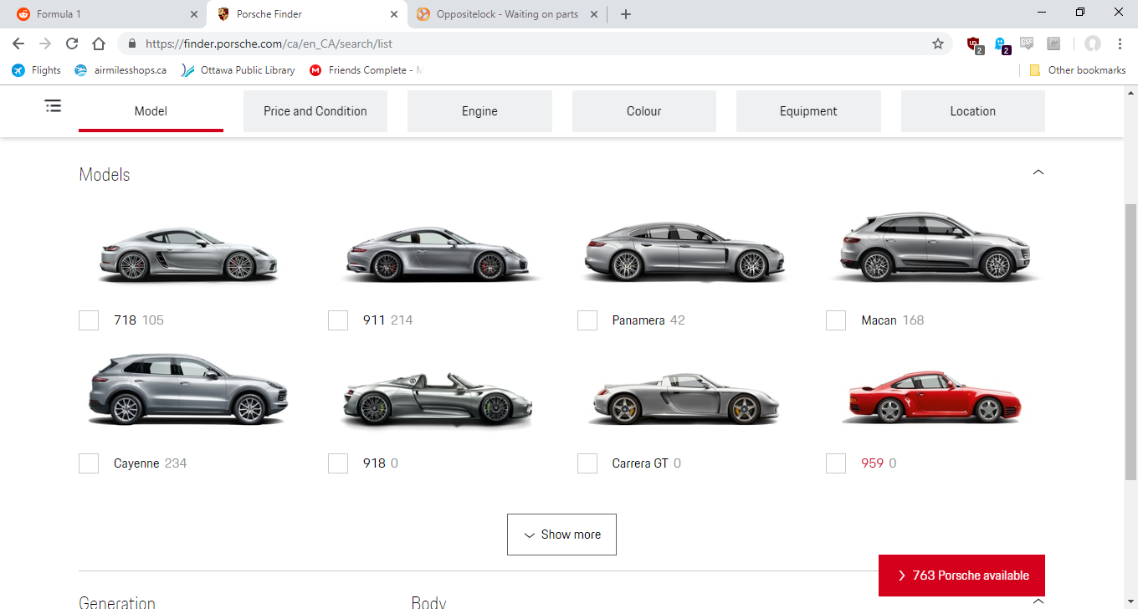Go to the browser home page

[x=99, y=43]
